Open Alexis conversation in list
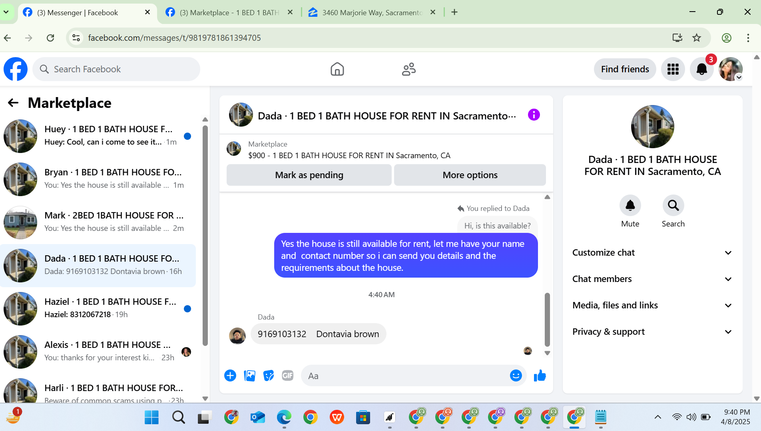The height and width of the screenshot is (431, 761). click(x=98, y=352)
